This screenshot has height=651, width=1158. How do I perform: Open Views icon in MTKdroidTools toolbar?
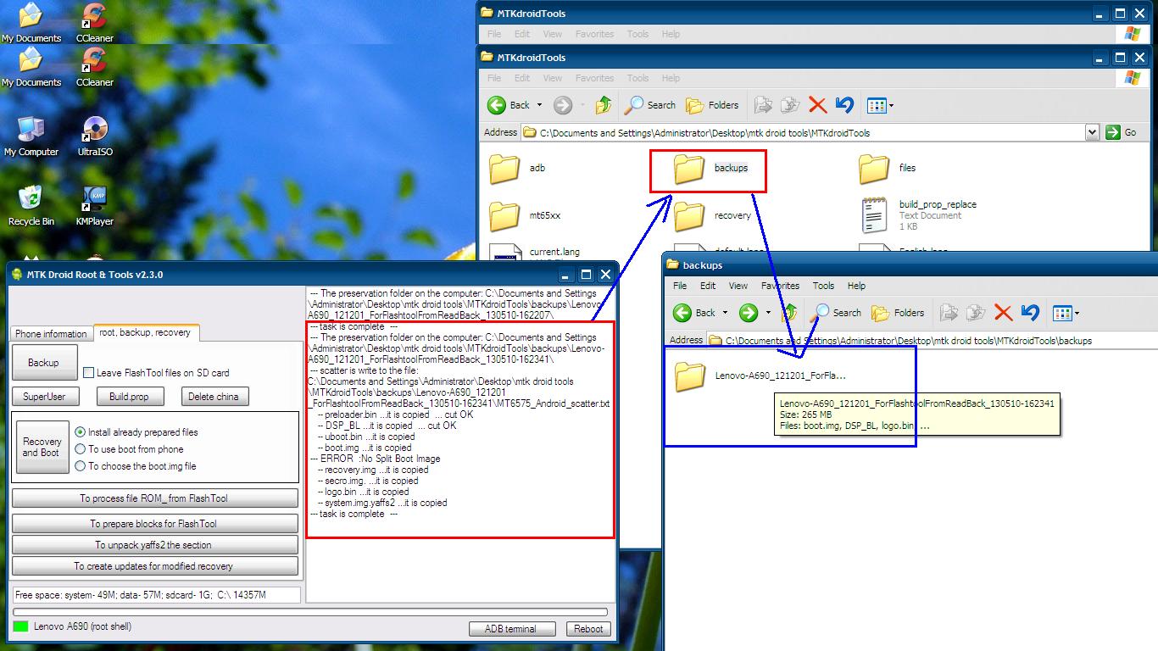tap(877, 105)
